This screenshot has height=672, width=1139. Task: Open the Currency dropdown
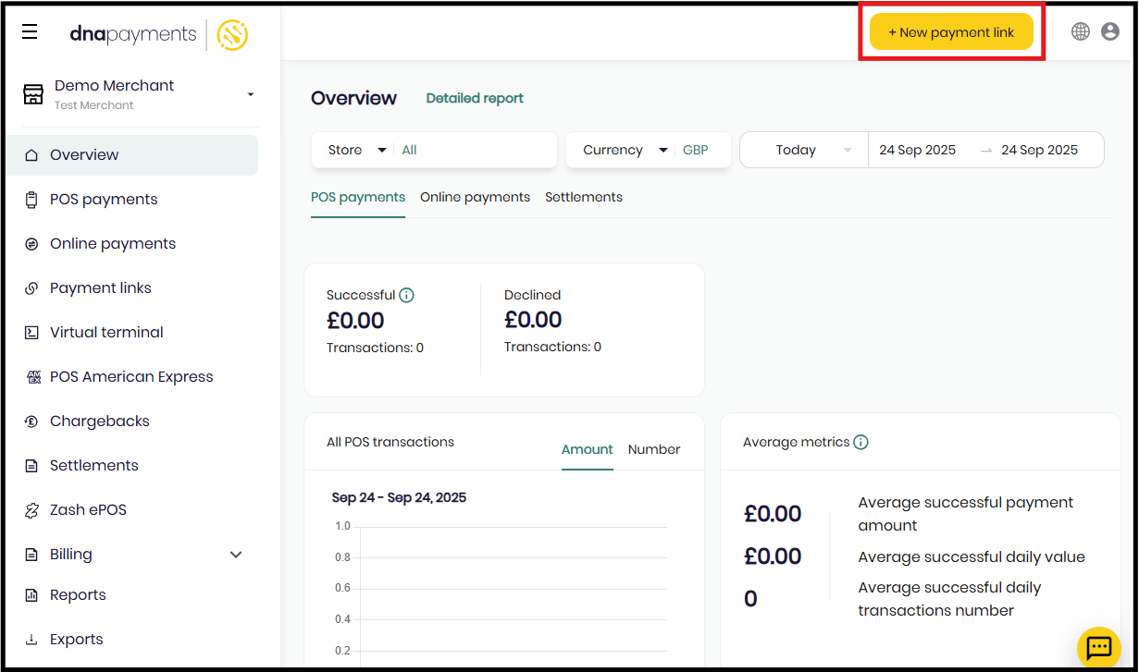tap(625, 151)
